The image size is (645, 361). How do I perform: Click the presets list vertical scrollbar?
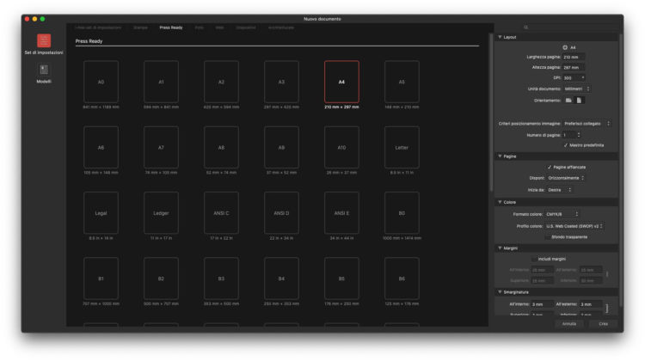click(491, 113)
